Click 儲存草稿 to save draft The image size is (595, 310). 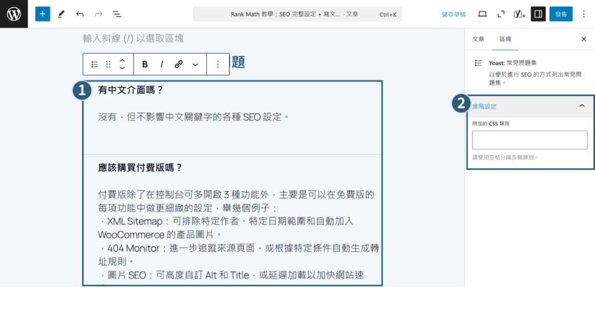click(454, 15)
